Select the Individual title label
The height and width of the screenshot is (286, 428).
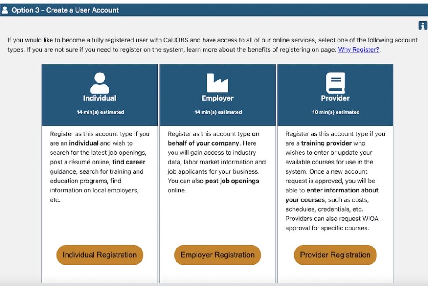tap(100, 98)
